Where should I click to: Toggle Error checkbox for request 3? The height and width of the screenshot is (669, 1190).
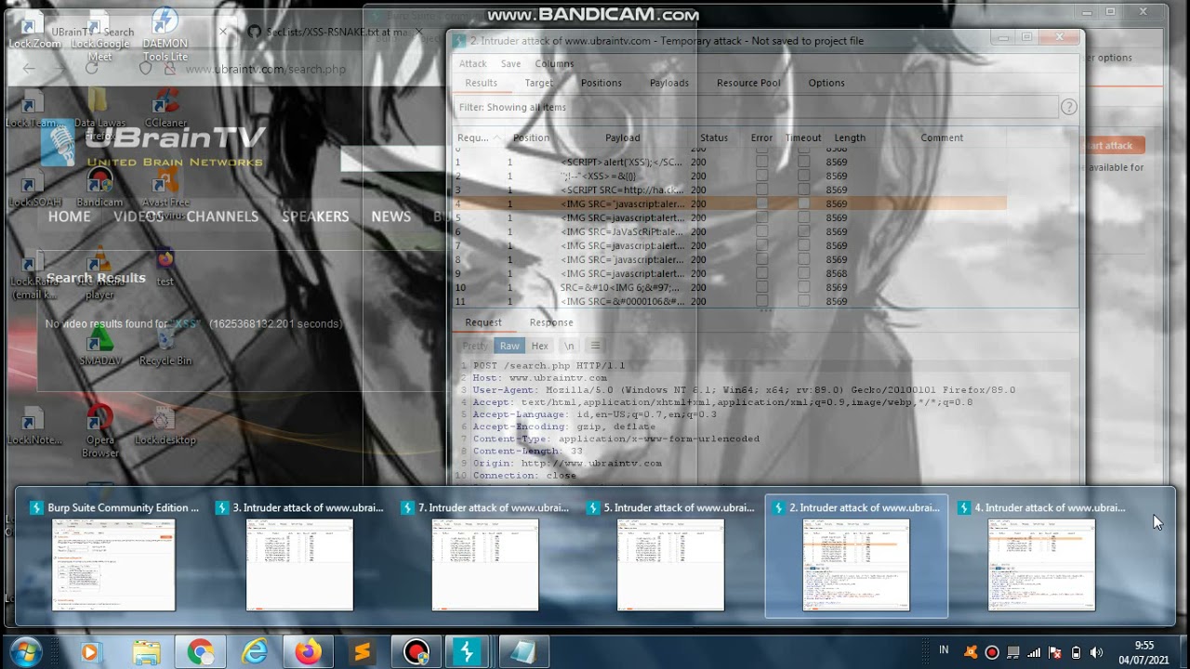pos(761,190)
